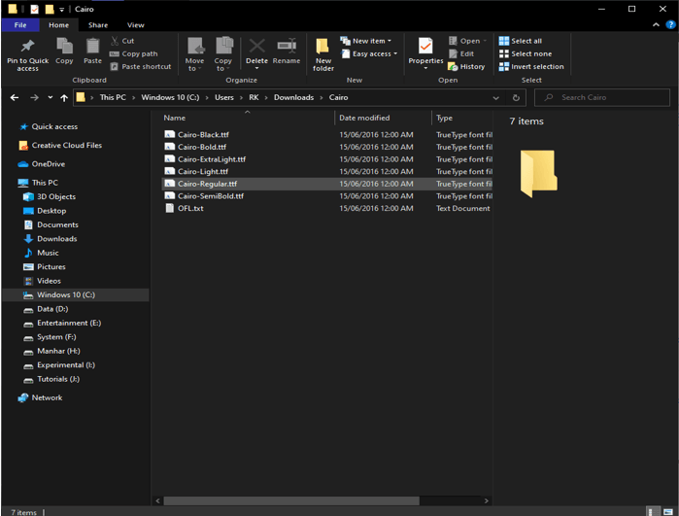Click the Paste icon in ribbon
The height and width of the screenshot is (516, 679).
92,46
